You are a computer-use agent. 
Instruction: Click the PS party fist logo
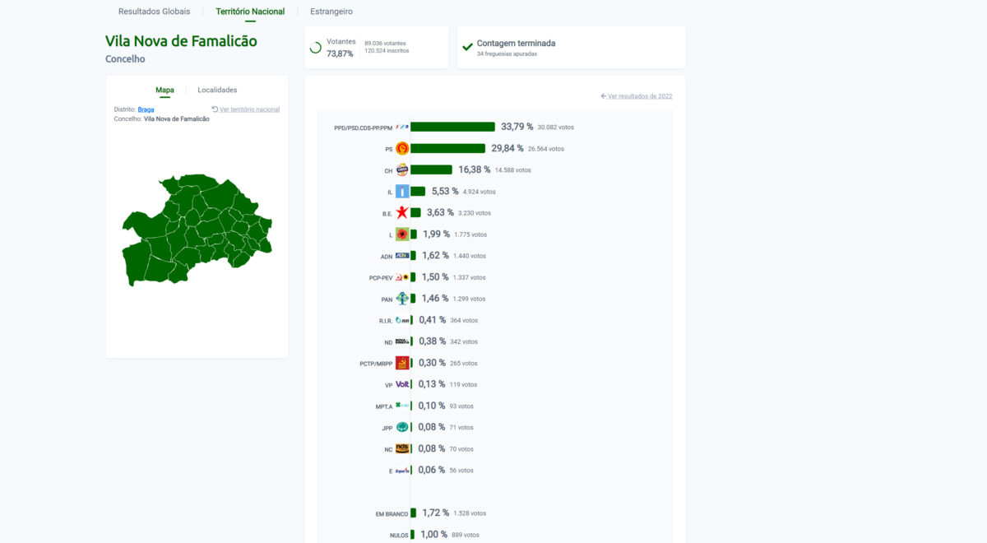402,148
